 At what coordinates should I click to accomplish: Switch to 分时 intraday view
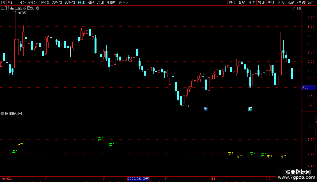(11, 3)
